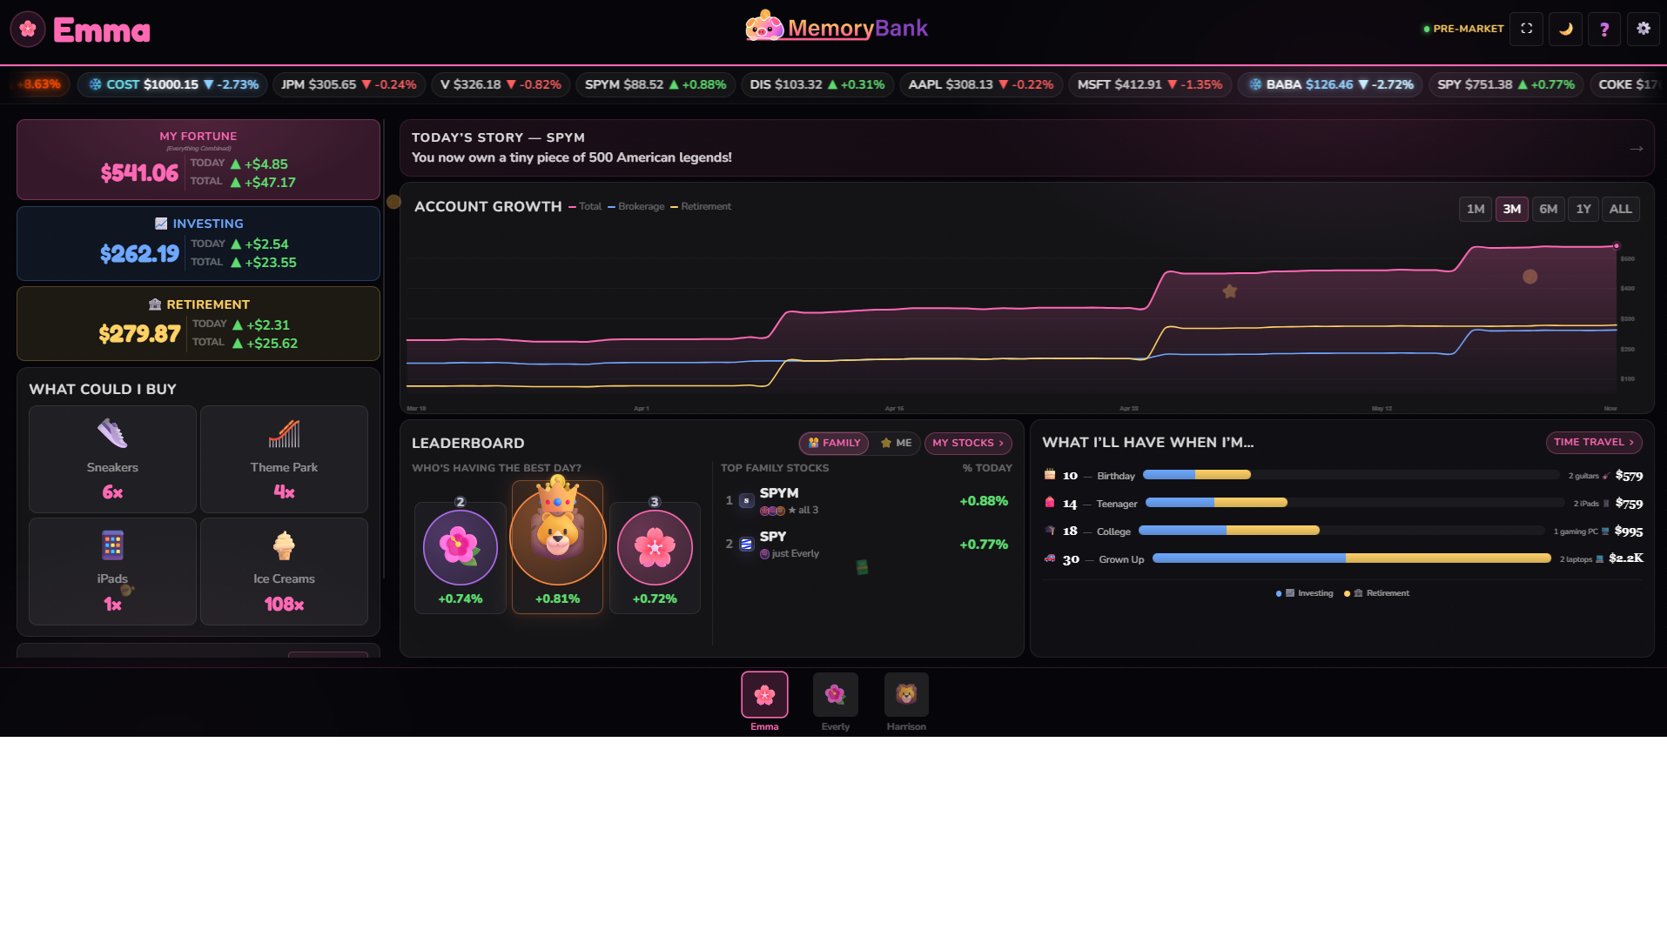Open the Retirement balance card
1667x936 pixels.
pos(198,324)
